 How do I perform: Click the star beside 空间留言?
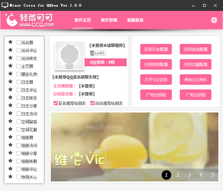coord(10,121)
